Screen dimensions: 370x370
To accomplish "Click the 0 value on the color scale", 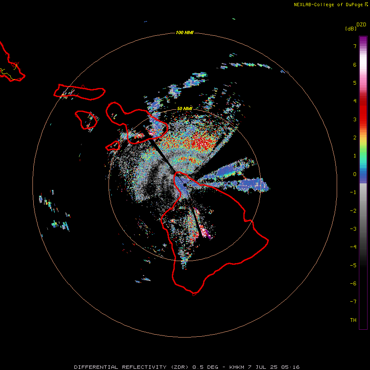I will tap(355, 174).
